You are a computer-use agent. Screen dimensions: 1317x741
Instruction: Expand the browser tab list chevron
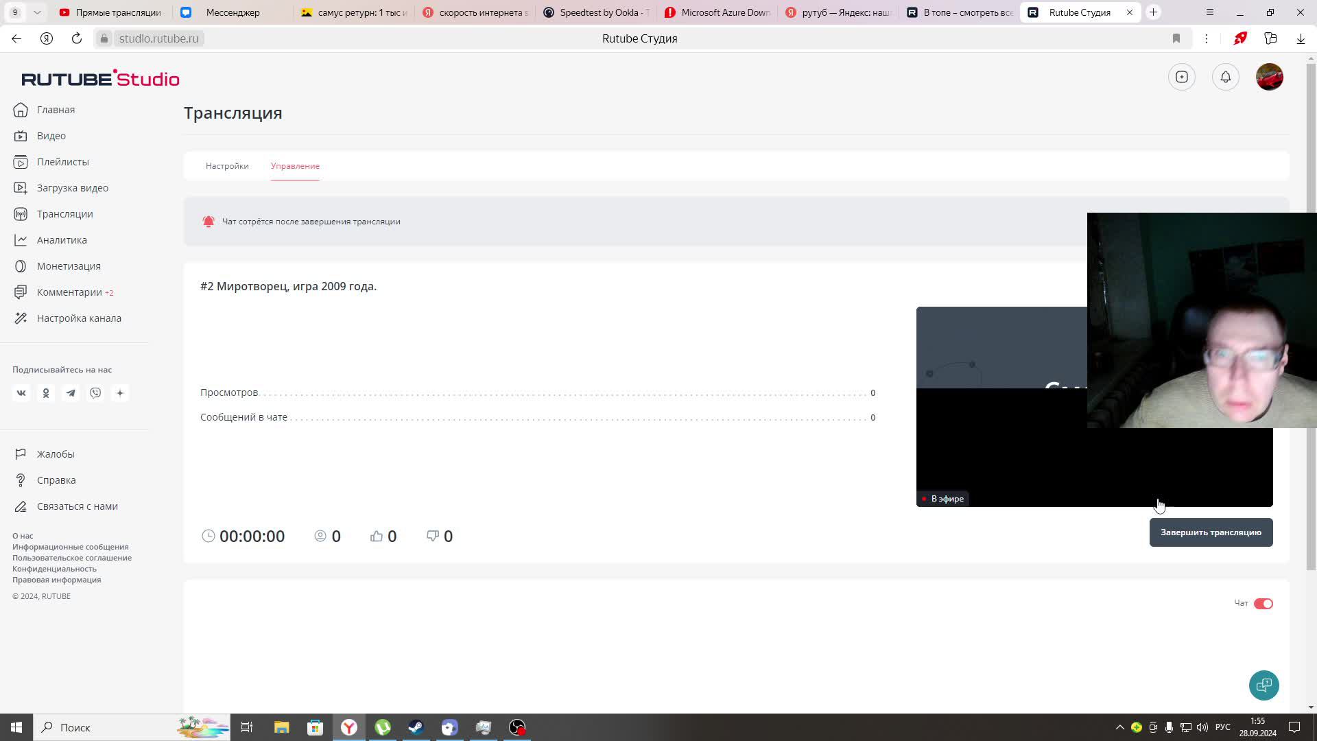pos(37,12)
